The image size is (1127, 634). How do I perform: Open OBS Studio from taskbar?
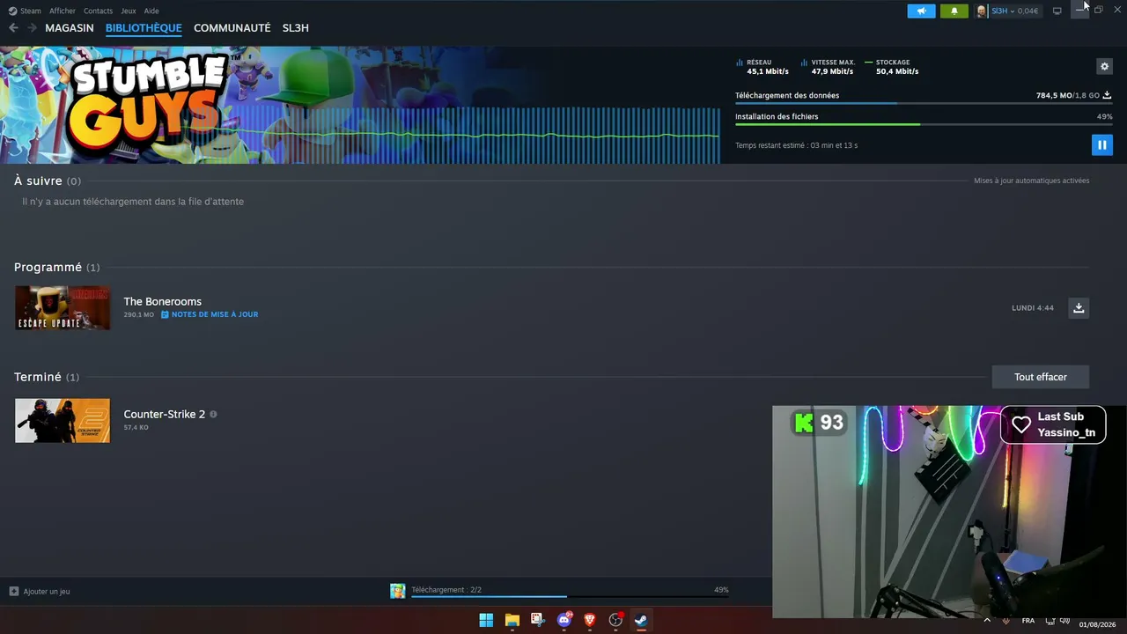(x=616, y=620)
